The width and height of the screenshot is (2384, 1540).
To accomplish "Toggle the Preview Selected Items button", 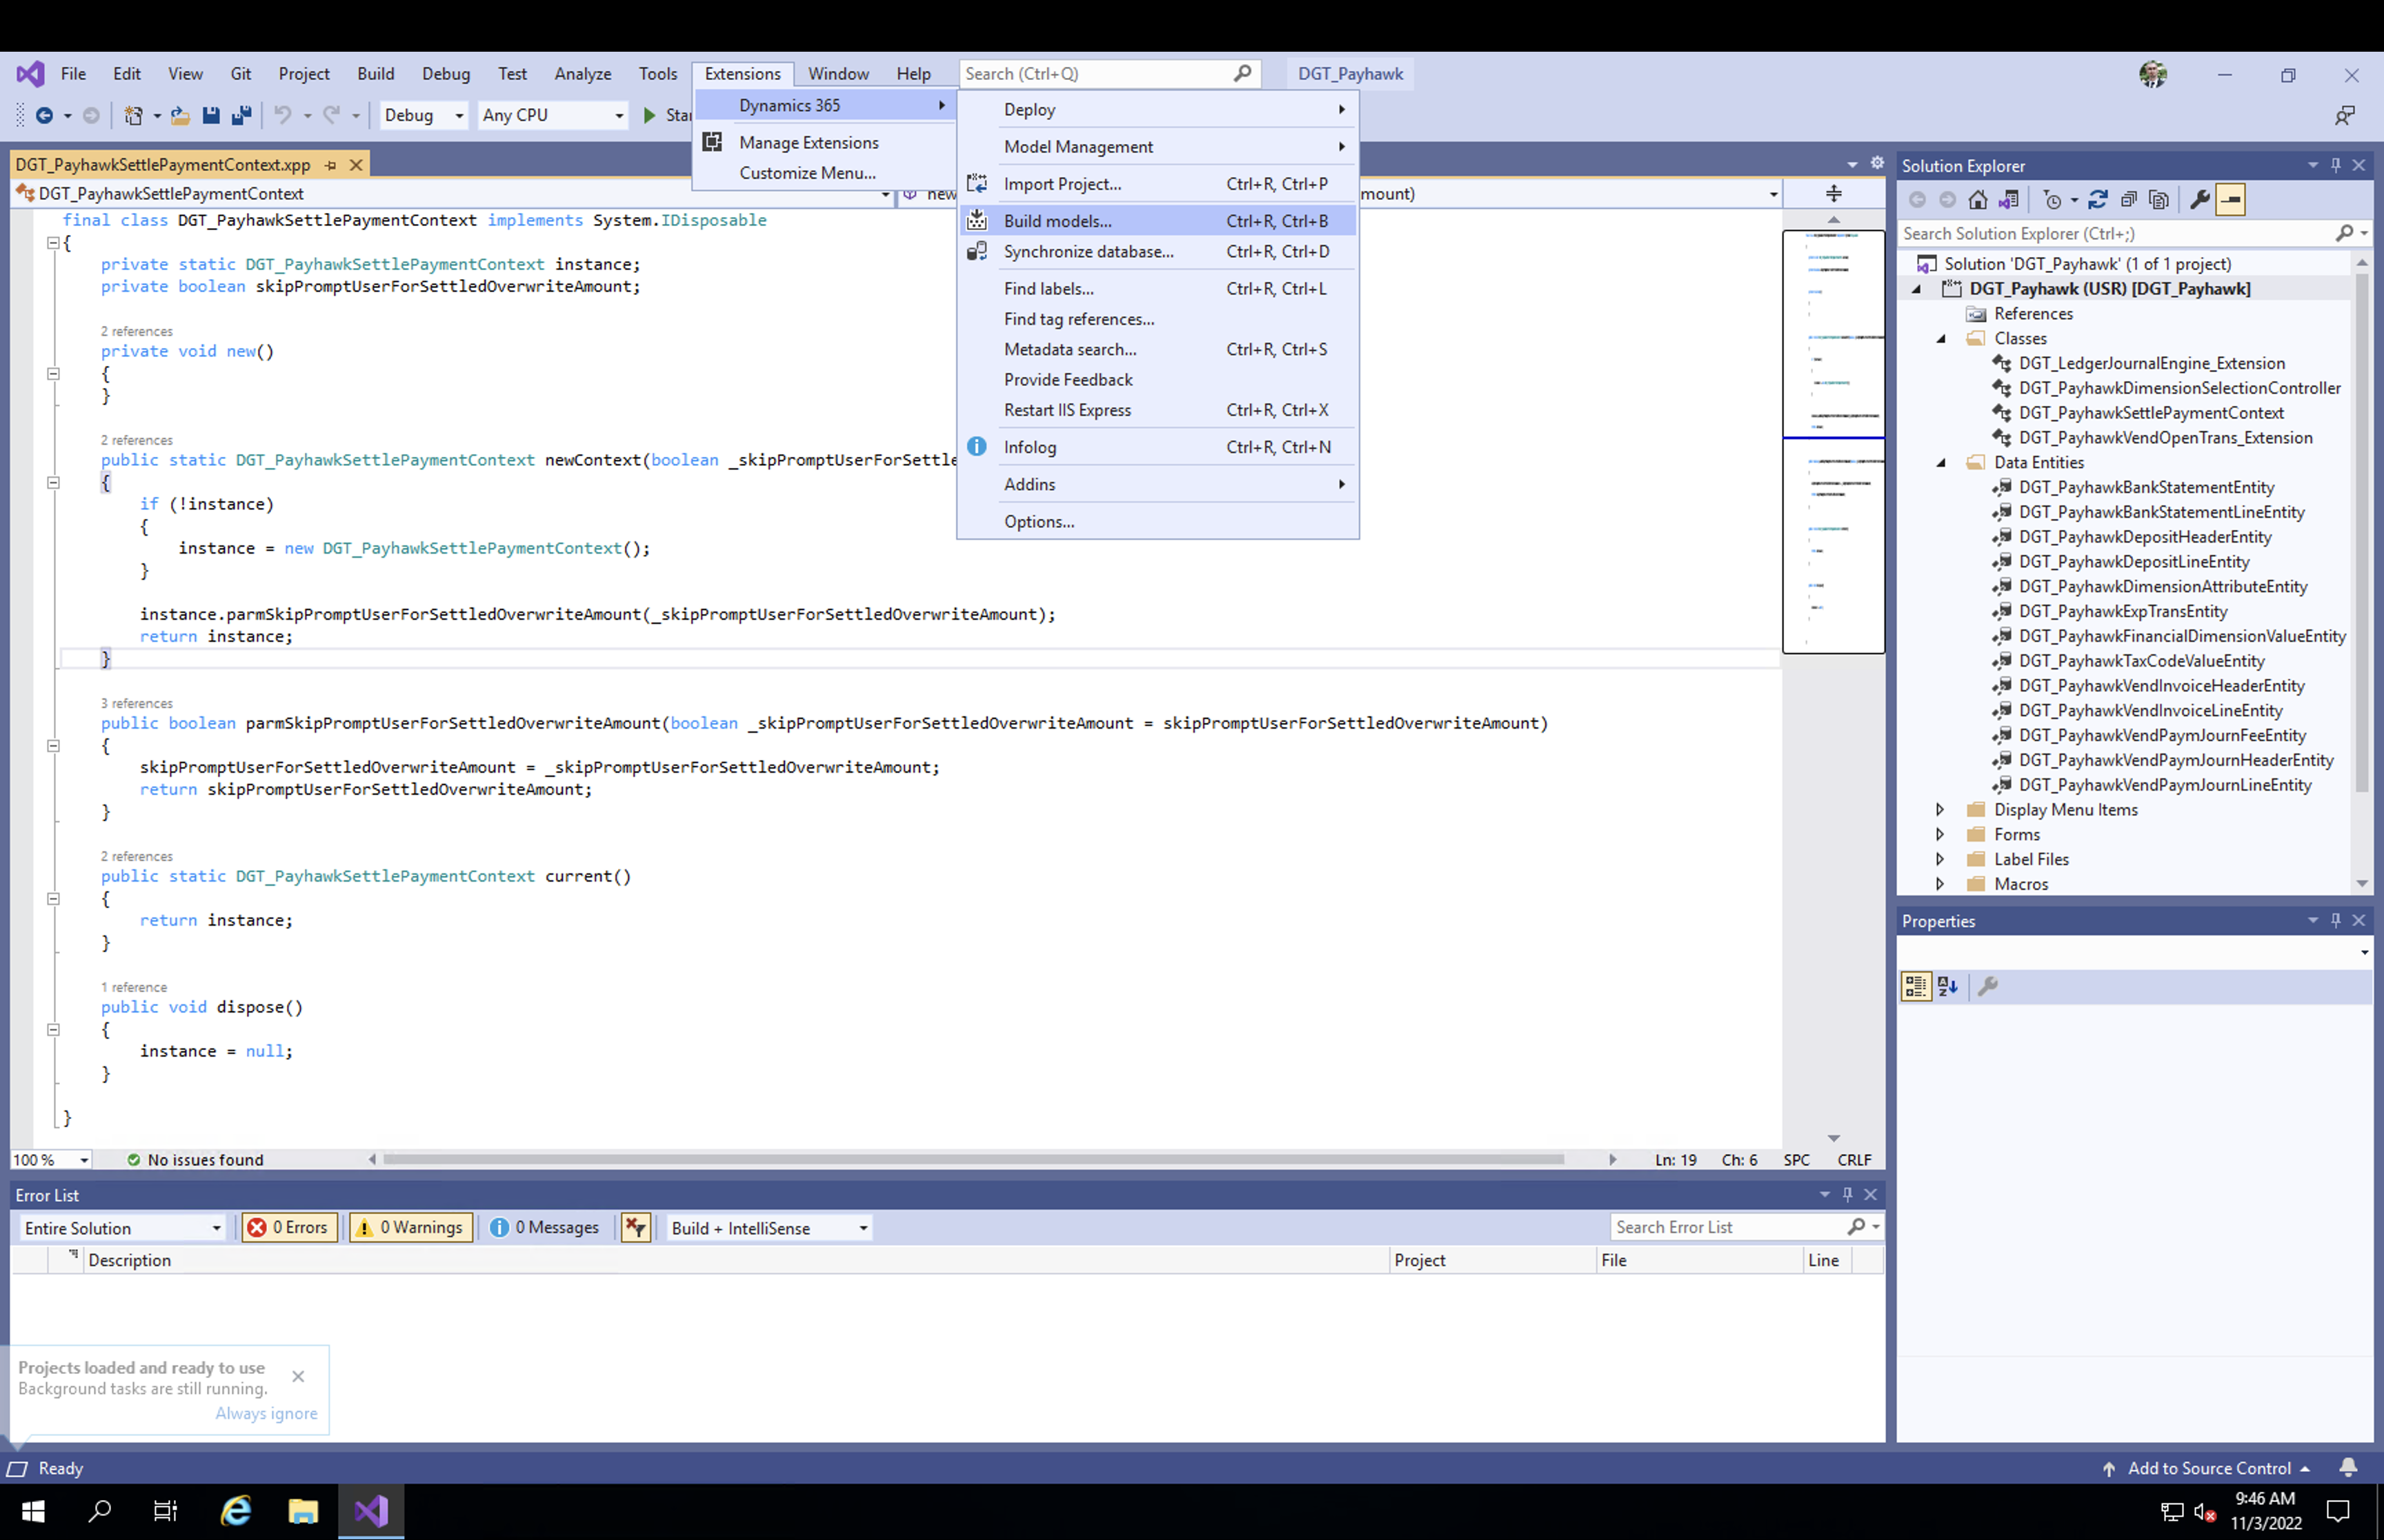I will click(2231, 200).
